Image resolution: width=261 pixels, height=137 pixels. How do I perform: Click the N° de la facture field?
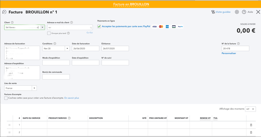[x=235, y=48]
